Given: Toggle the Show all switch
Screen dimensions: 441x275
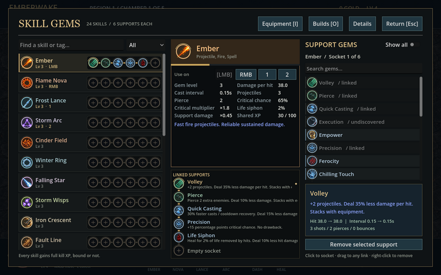Looking at the screenshot, I should [414, 44].
